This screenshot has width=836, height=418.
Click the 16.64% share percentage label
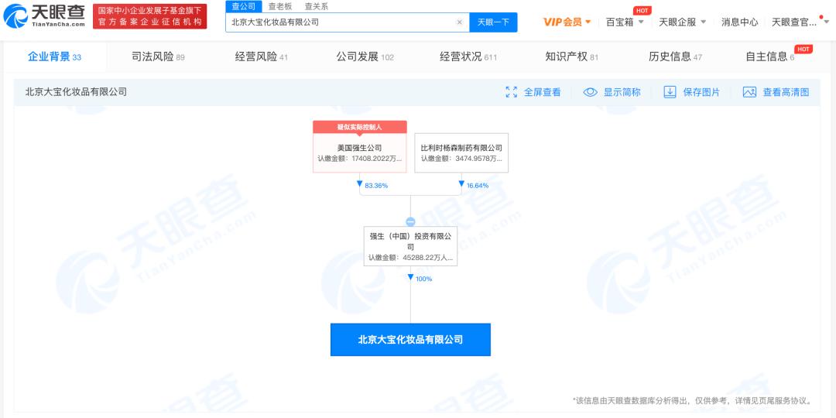coord(478,186)
